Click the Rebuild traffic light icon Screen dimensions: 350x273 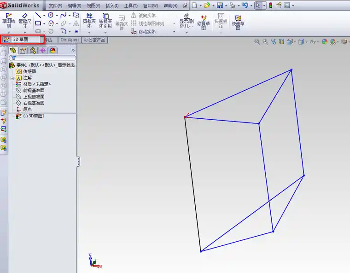(270, 6)
